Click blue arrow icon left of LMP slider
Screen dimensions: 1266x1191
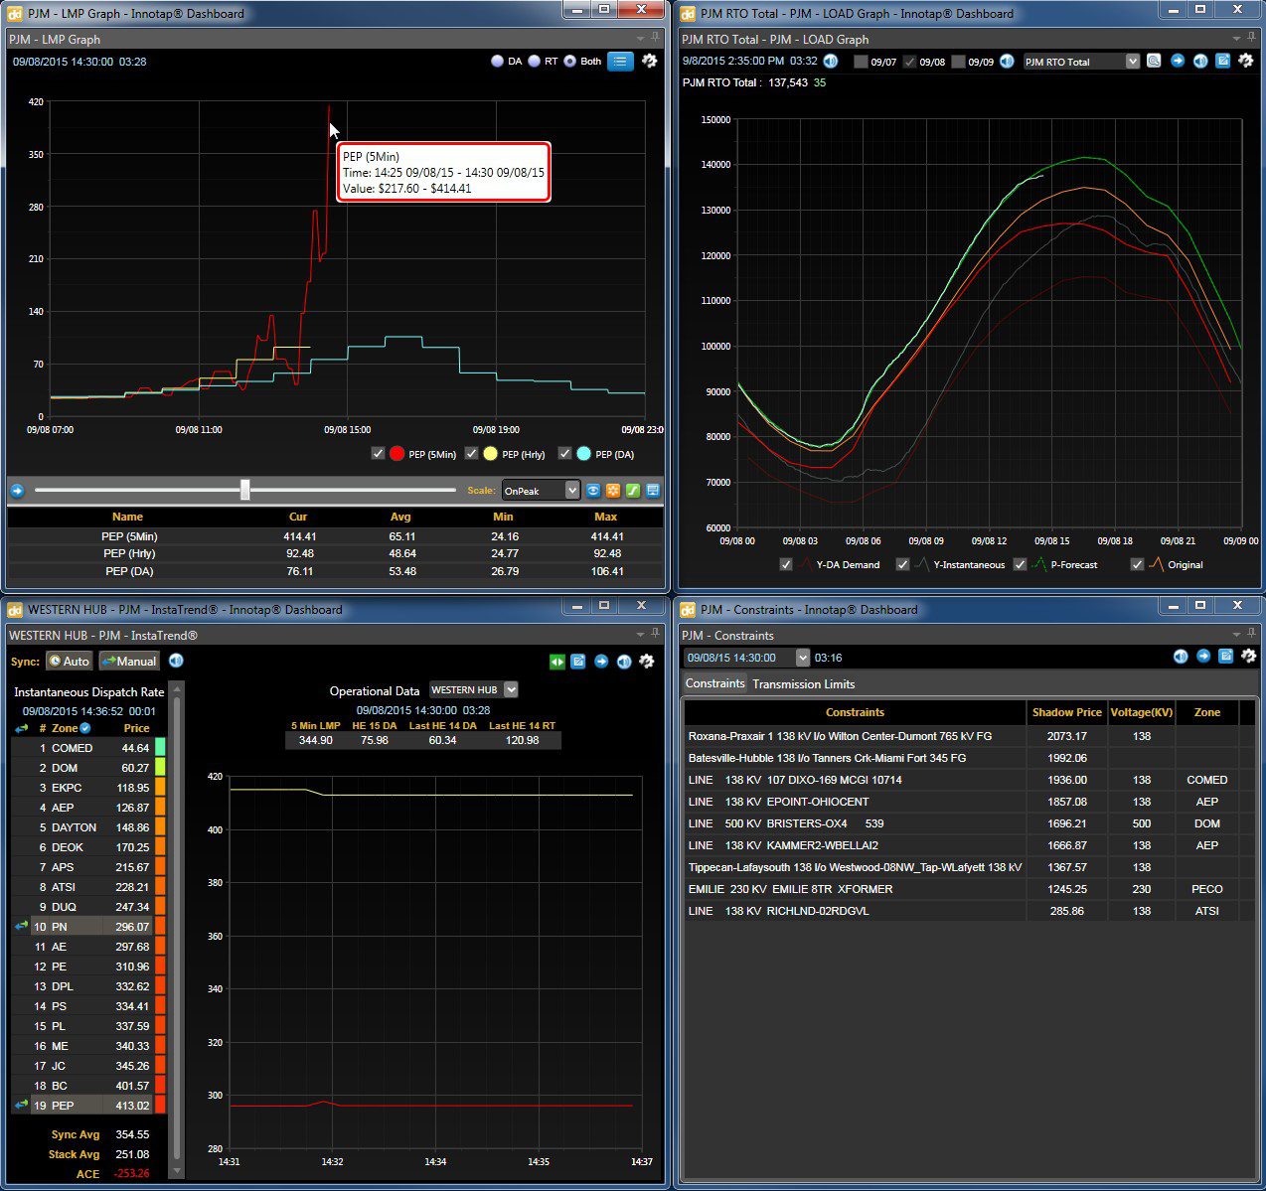pos(17,490)
